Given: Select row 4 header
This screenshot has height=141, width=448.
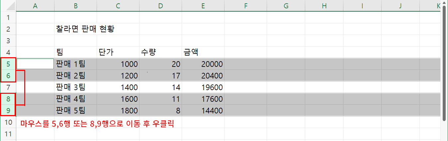Looking at the screenshot, I should pyautogui.click(x=8, y=52).
